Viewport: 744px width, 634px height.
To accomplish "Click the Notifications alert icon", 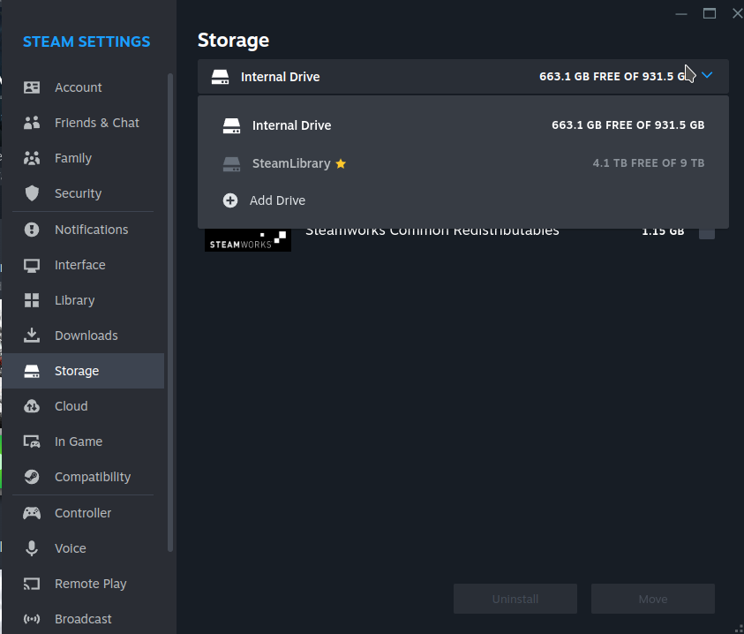I will point(32,230).
